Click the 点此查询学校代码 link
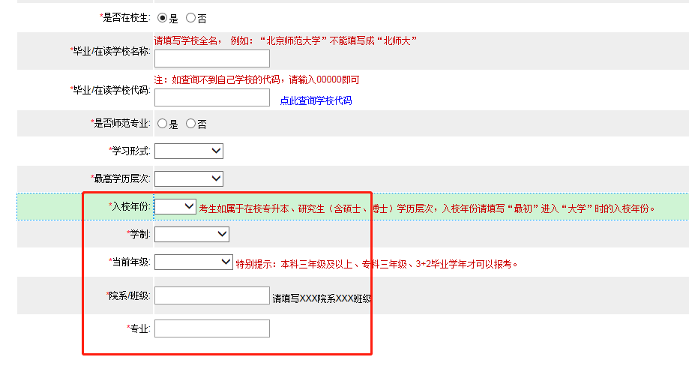Viewport: 689px width, 369px height. 316,100
